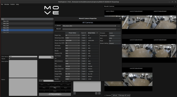177x97 pixels.
Task: Expand the Shutter preset dropdown
Action: pyautogui.click(x=72, y=79)
